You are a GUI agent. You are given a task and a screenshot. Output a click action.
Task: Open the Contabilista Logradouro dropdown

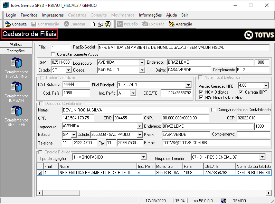[140, 126]
